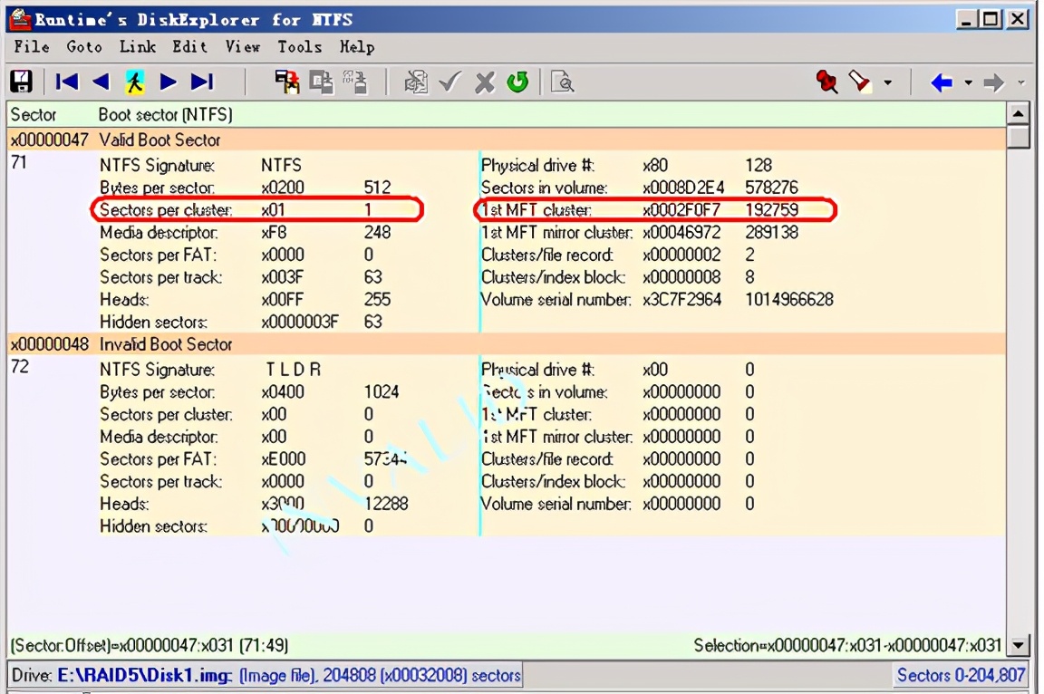Open the forward arrow history dropdown
This screenshot has width=1044, height=694.
(1021, 83)
